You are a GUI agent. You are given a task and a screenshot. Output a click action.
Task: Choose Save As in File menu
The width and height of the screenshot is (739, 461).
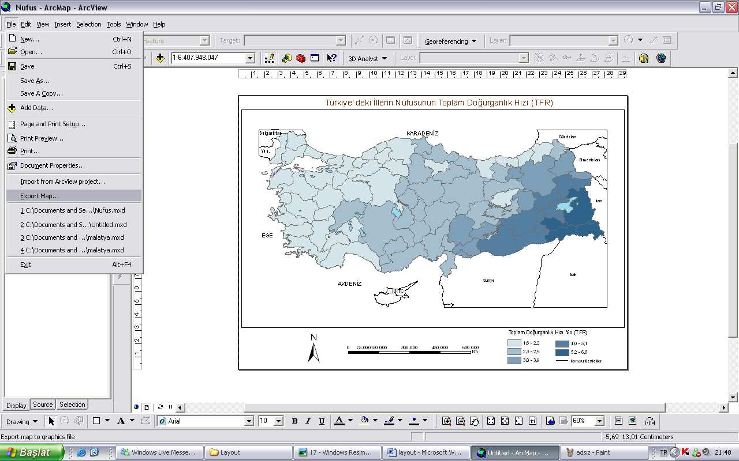tap(74, 81)
